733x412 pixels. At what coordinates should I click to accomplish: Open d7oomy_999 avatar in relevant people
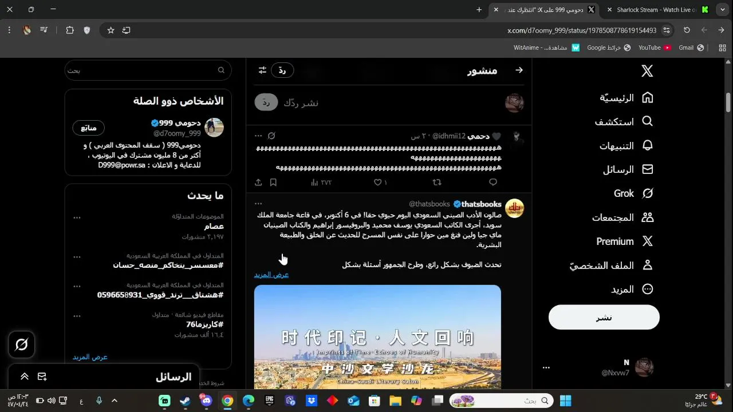[214, 128]
